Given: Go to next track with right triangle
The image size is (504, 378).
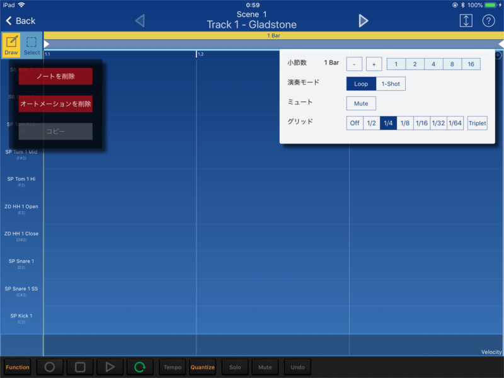Looking at the screenshot, I should point(364,21).
